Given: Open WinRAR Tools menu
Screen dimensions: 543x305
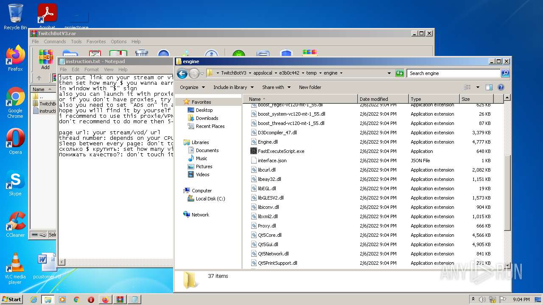Looking at the screenshot, I should coord(76,42).
